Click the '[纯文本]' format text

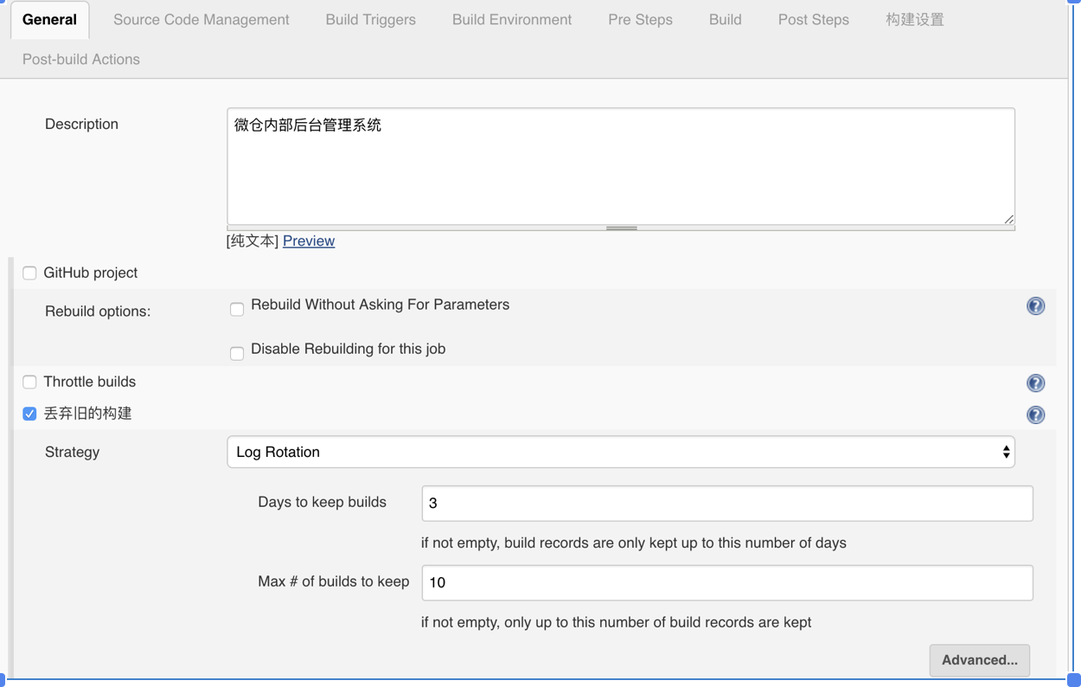click(x=253, y=241)
